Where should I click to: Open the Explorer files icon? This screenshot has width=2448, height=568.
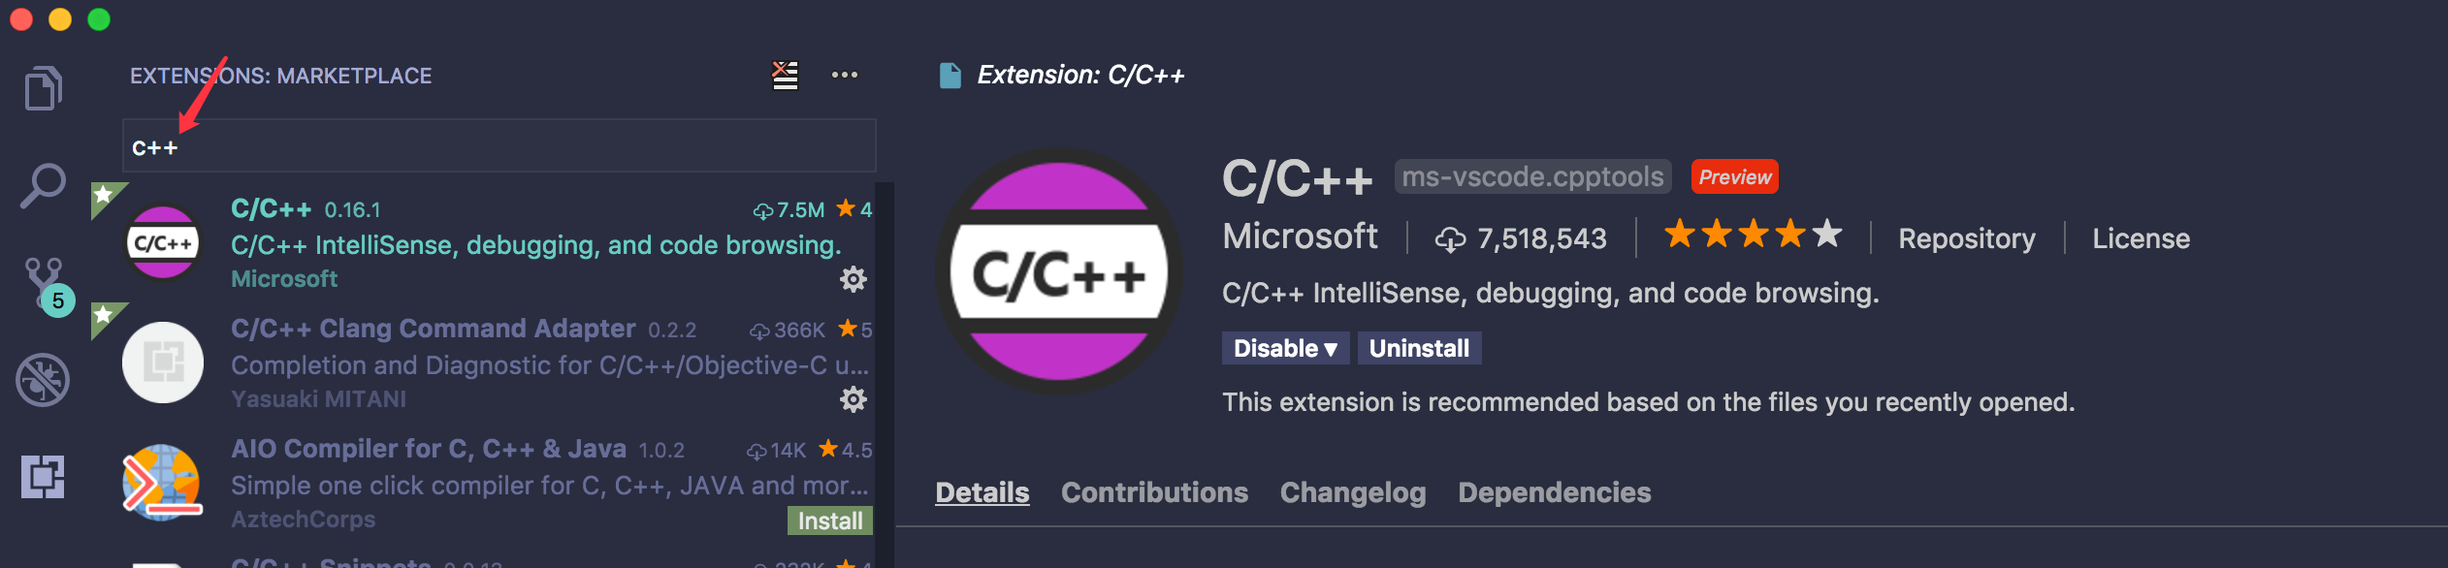click(43, 88)
